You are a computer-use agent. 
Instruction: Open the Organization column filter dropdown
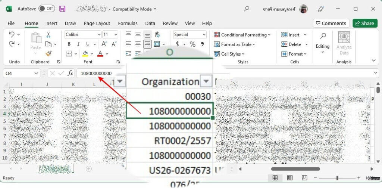pyautogui.click(x=206, y=81)
